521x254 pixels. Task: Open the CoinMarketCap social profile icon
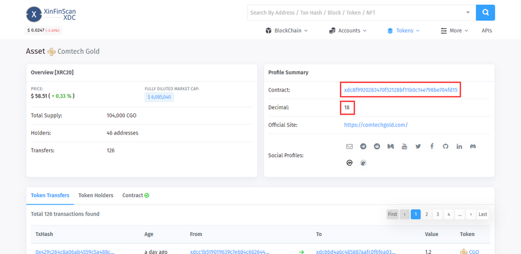point(349,163)
